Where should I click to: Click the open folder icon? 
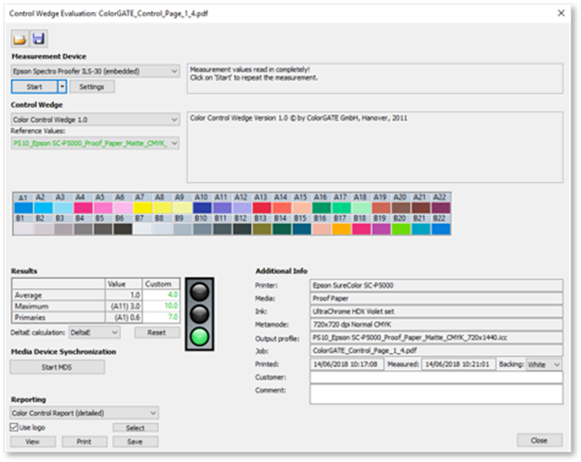coord(20,38)
